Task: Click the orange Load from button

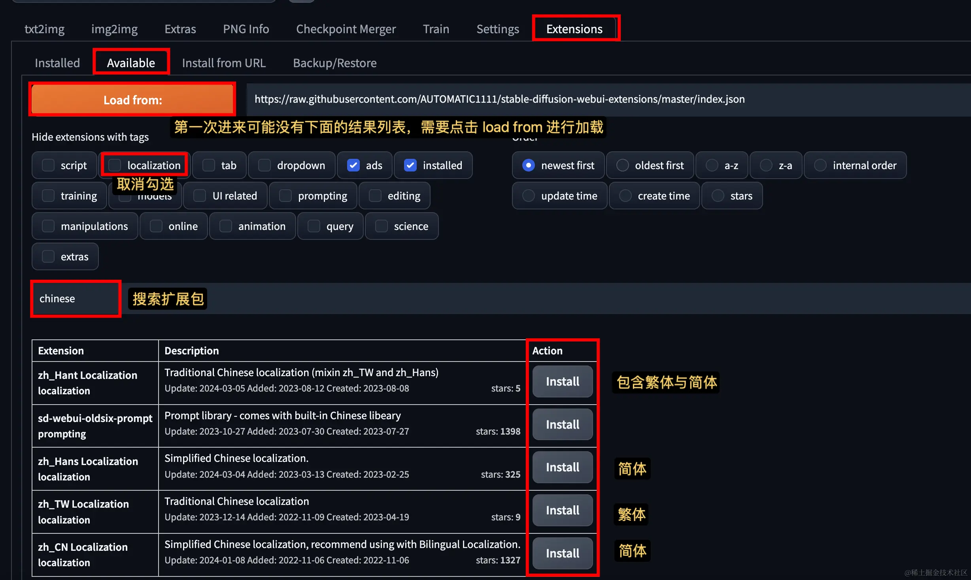Action: (x=132, y=100)
